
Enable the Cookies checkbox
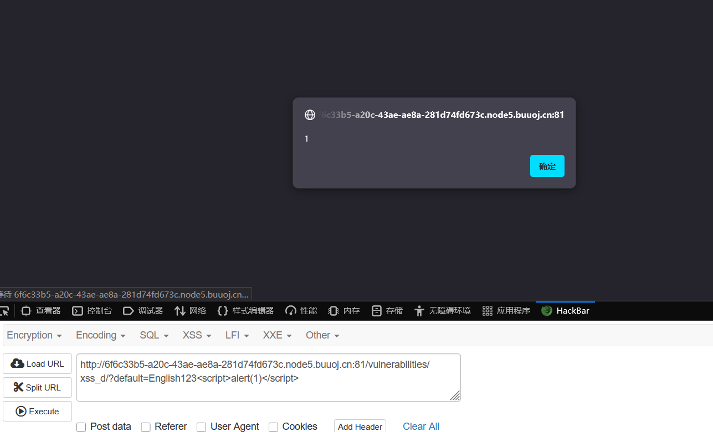273,427
